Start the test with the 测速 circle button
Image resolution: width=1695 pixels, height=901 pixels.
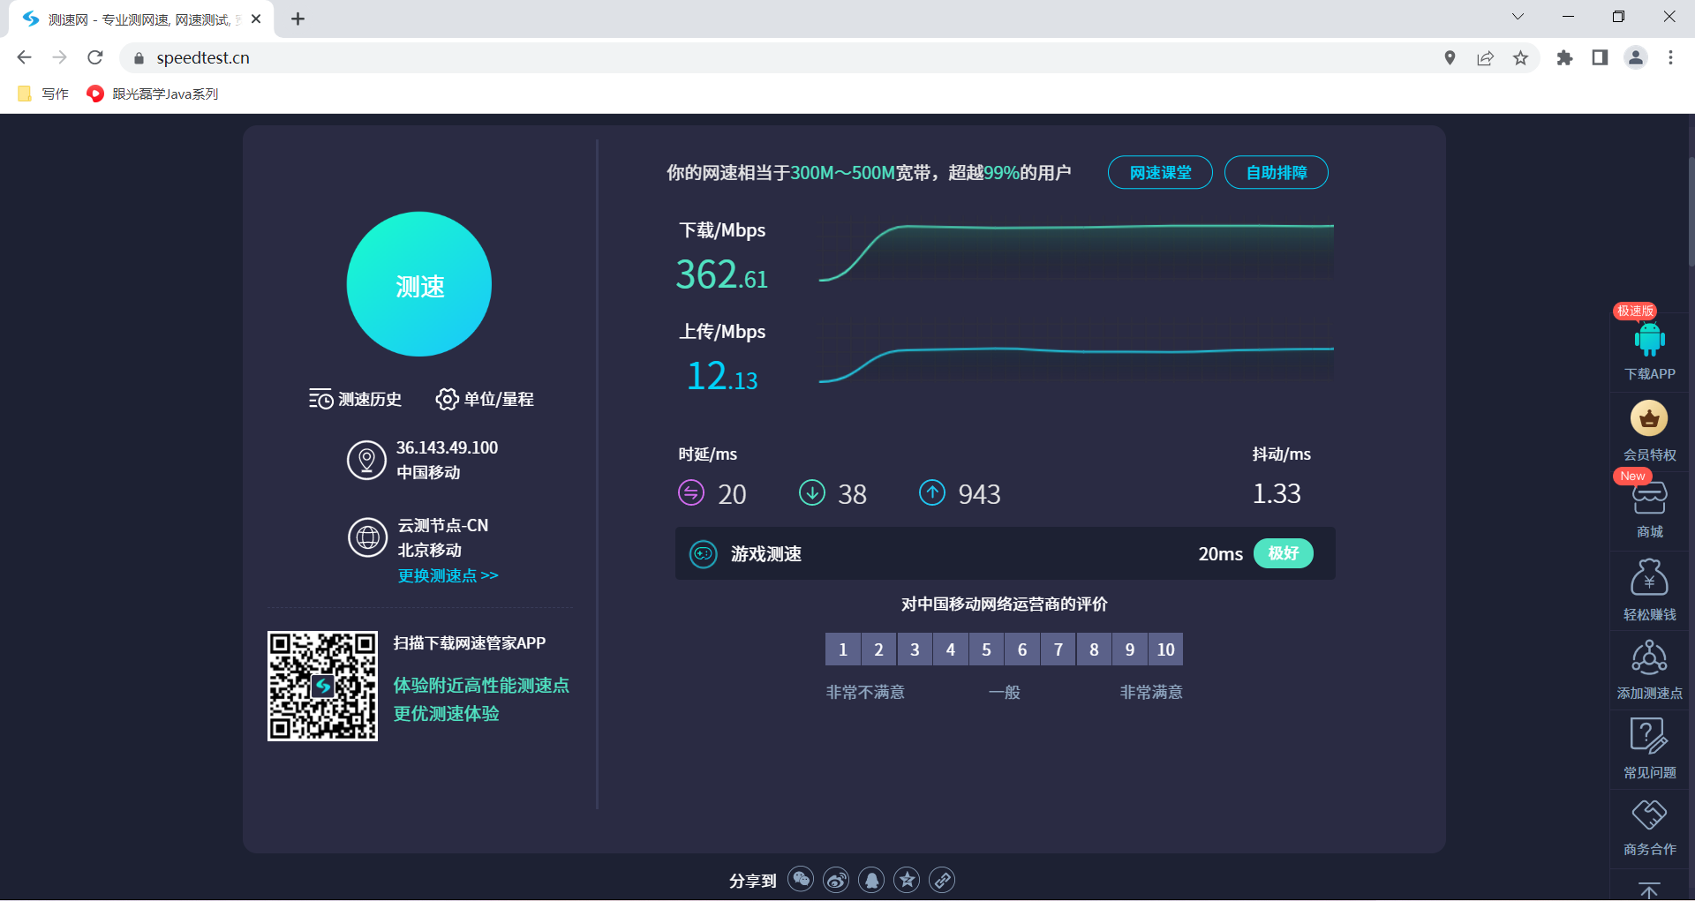click(x=419, y=284)
